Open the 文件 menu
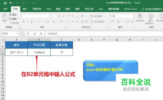Screen dimensions: 163x100 click(5, 9)
